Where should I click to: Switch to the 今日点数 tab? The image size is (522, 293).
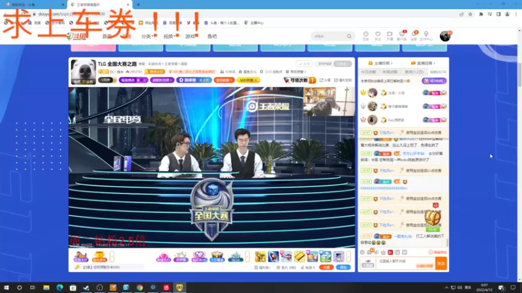point(368,72)
